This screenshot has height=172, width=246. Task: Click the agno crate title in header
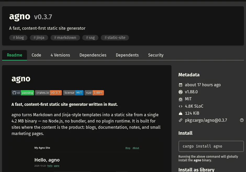(x=20, y=17)
